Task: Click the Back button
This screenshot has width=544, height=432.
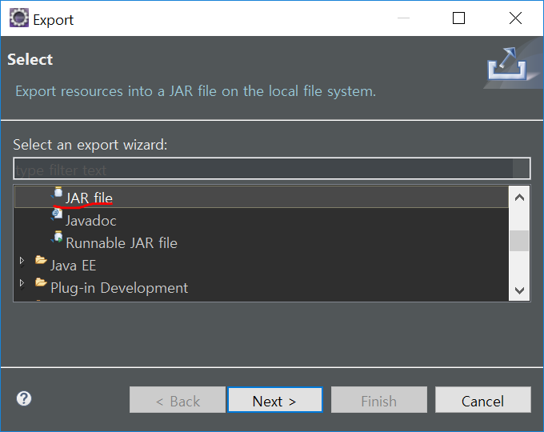Action: tap(178, 400)
